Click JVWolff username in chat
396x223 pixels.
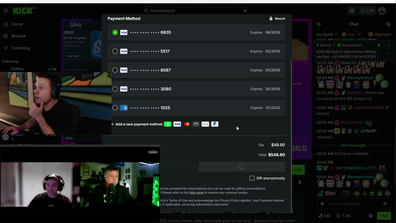[368, 131]
